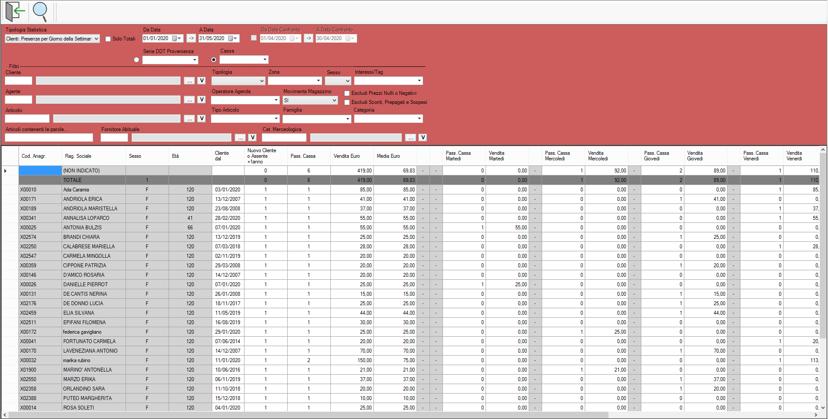Open calendar picker for A Data field

click(x=233, y=38)
